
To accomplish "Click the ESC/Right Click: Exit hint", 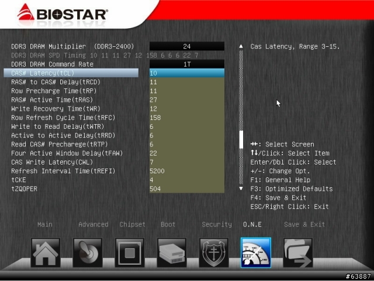I will point(290,207).
